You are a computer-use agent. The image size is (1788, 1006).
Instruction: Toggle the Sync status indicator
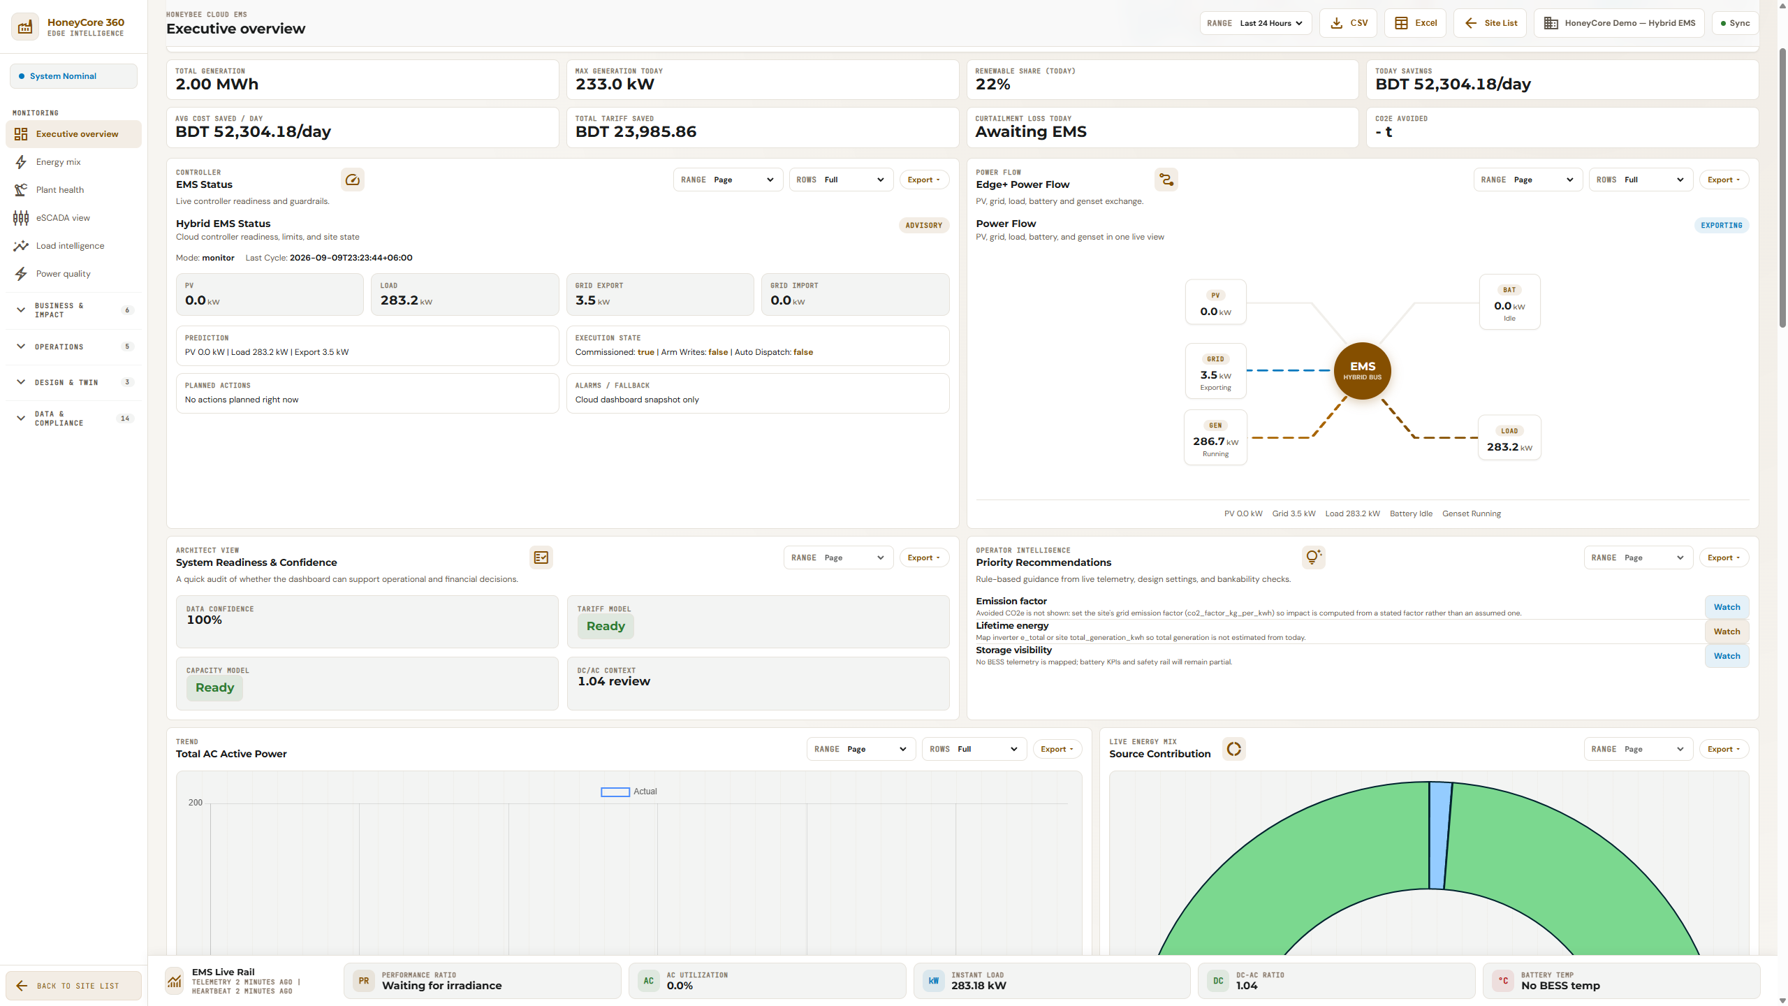click(1735, 23)
